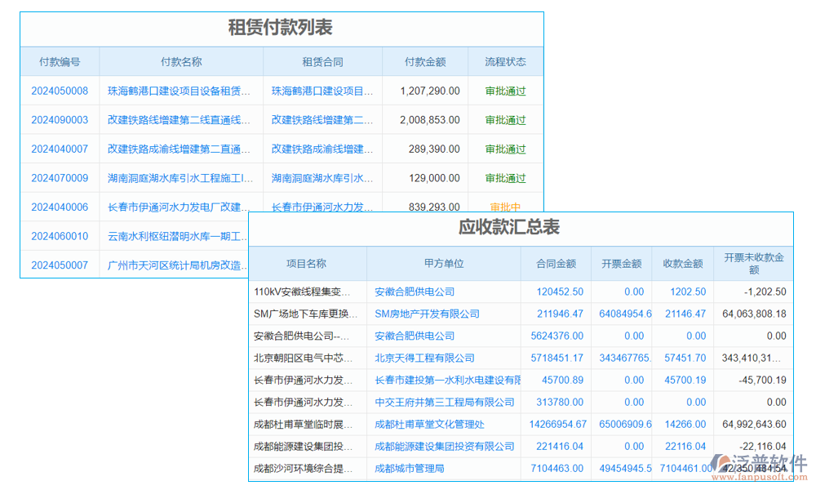This screenshot has width=816, height=490.
Task: Open rental contract 改建铁路线增建第二线直通线
Action: coord(321,120)
